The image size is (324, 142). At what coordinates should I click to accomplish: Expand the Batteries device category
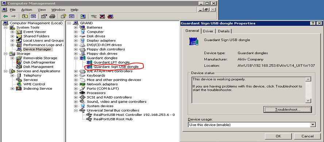click(x=76, y=27)
